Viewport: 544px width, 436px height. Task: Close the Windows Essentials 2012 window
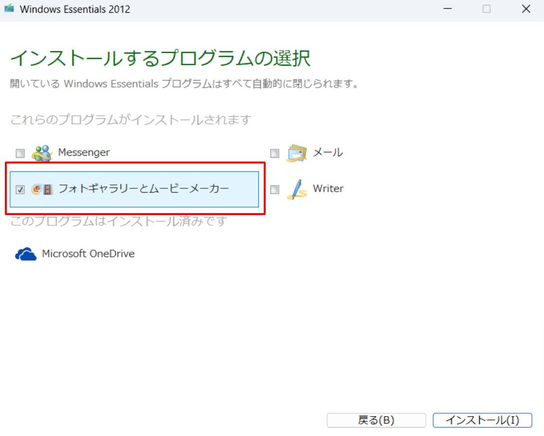pyautogui.click(x=526, y=9)
